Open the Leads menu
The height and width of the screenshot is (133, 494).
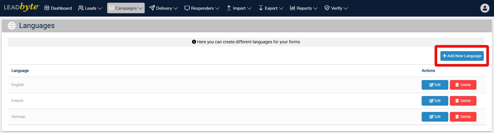90,8
